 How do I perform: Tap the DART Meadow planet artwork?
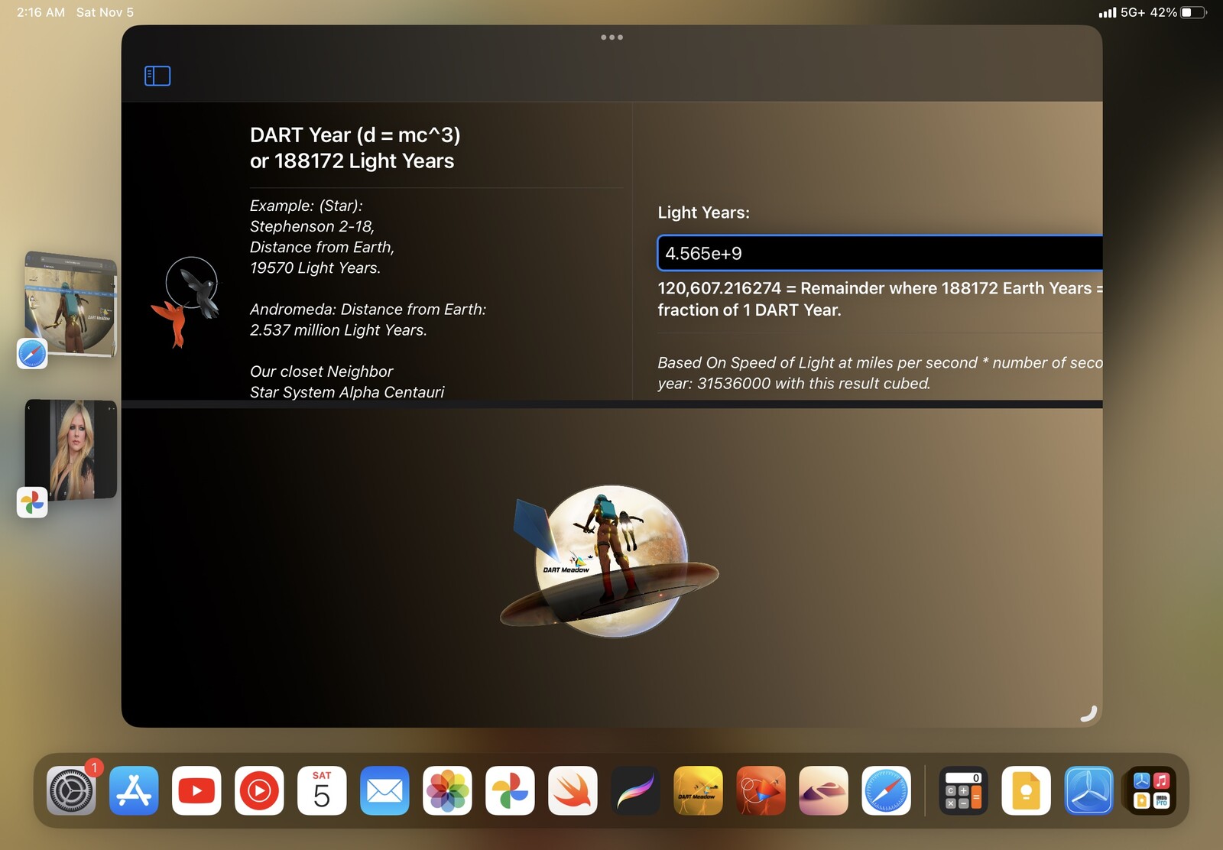[609, 560]
